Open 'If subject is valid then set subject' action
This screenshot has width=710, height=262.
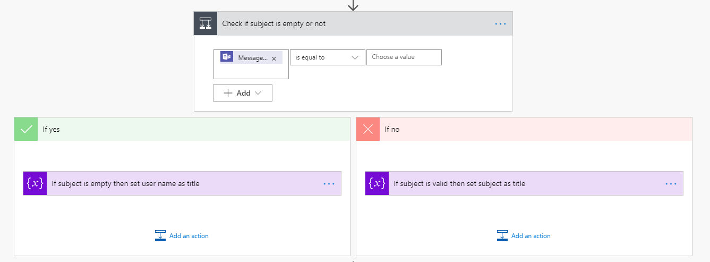click(459, 184)
